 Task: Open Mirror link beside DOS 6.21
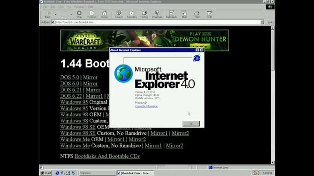point(93,90)
